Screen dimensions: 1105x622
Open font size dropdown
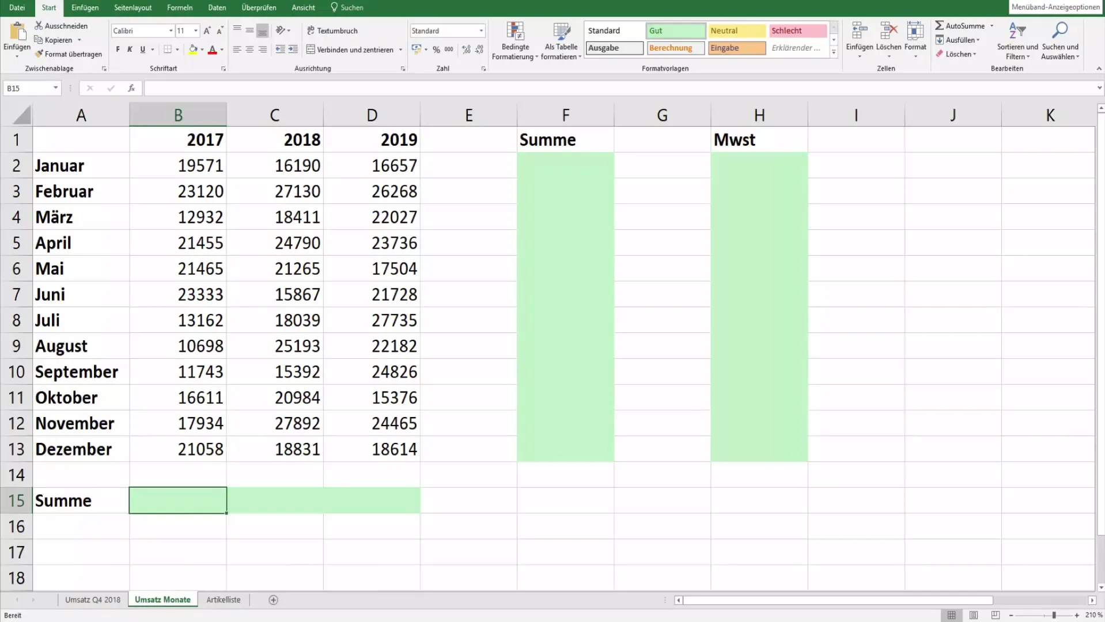[196, 31]
